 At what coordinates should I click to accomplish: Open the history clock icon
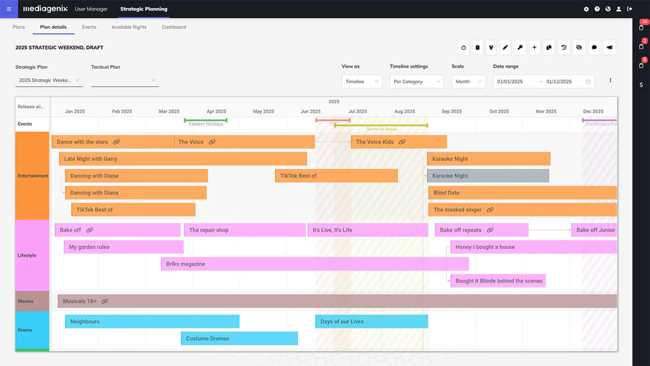coord(564,48)
